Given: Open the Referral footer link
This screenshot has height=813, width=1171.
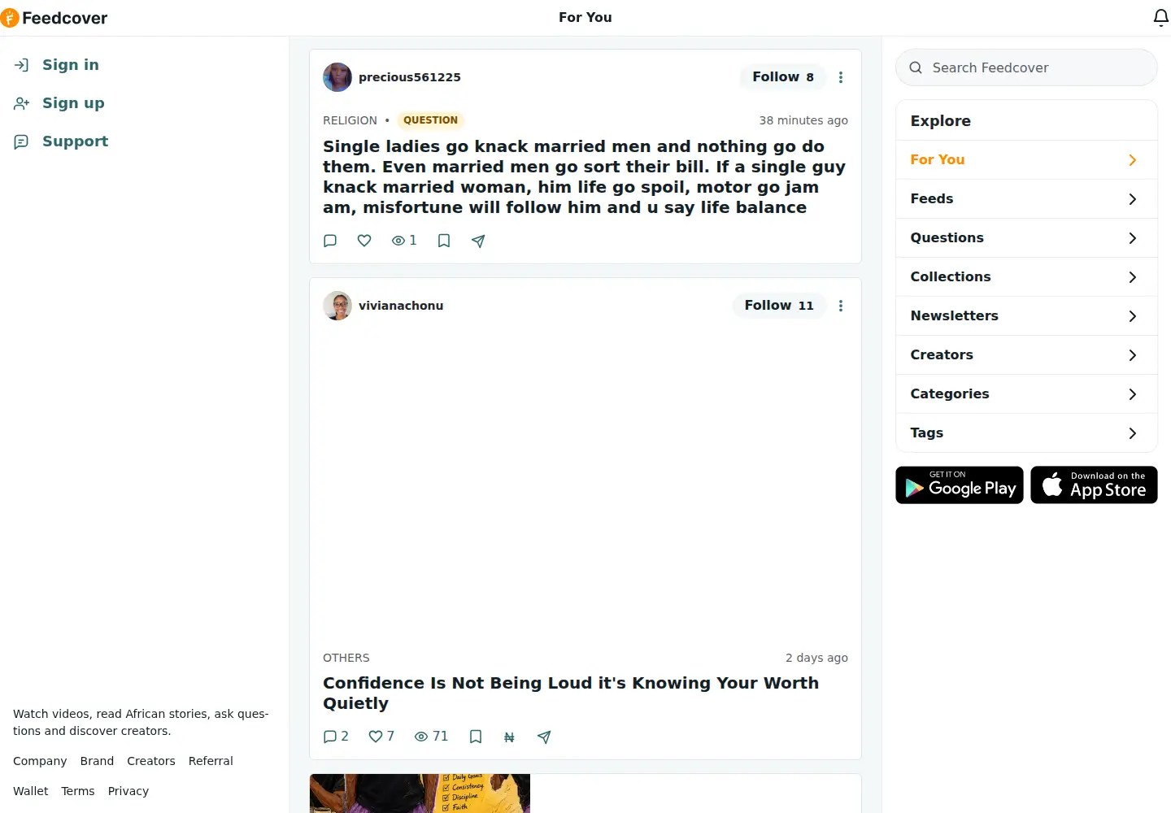Looking at the screenshot, I should (211, 761).
